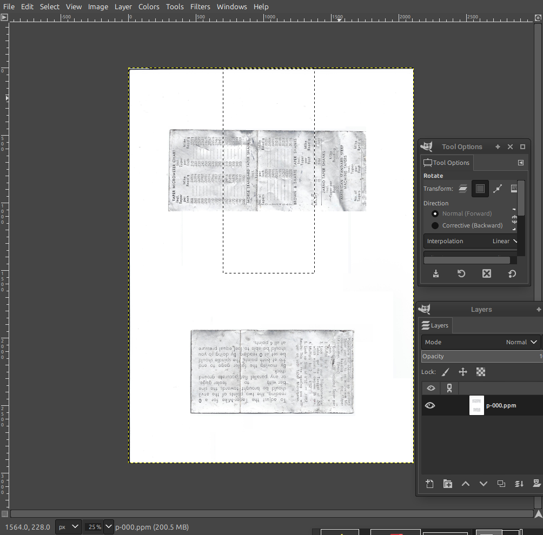Hide the p-000.ppm layer
Viewport: 543px width, 535px height.
pos(430,405)
